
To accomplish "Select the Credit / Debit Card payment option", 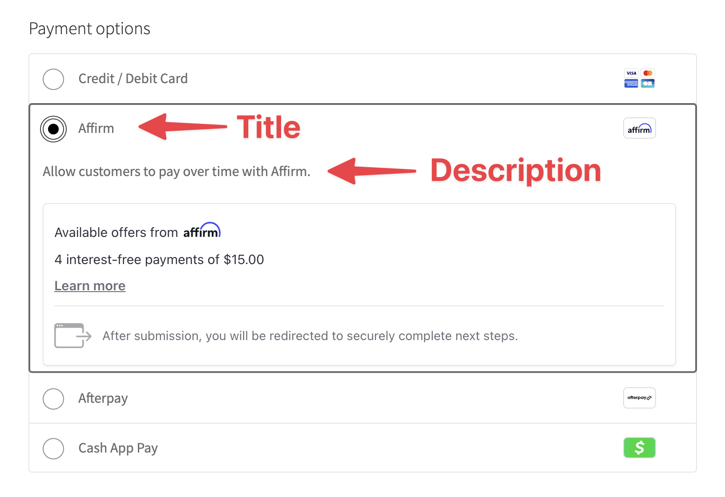I will point(53,79).
